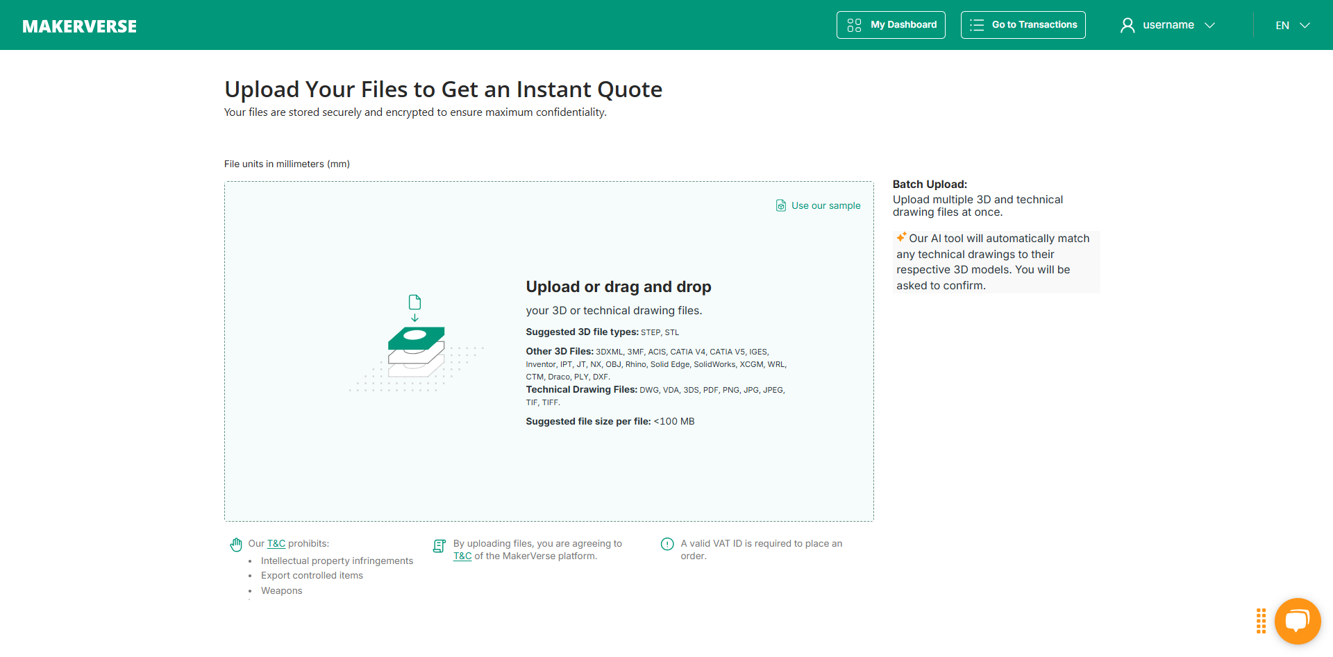Click the 'Technical Drawing Files' label

point(581,390)
